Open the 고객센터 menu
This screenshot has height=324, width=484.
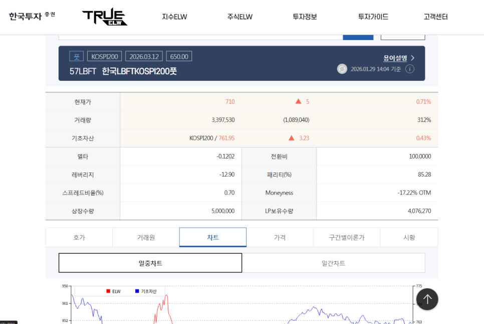pyautogui.click(x=435, y=17)
